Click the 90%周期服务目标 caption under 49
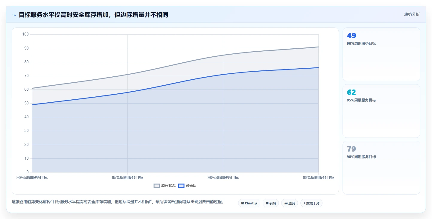Image resolution: width=432 pixels, height=219 pixels. pos(361,44)
